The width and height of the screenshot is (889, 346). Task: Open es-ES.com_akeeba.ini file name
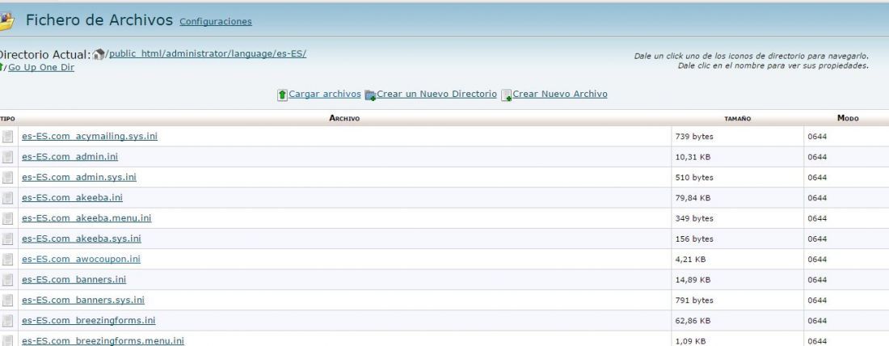click(72, 197)
